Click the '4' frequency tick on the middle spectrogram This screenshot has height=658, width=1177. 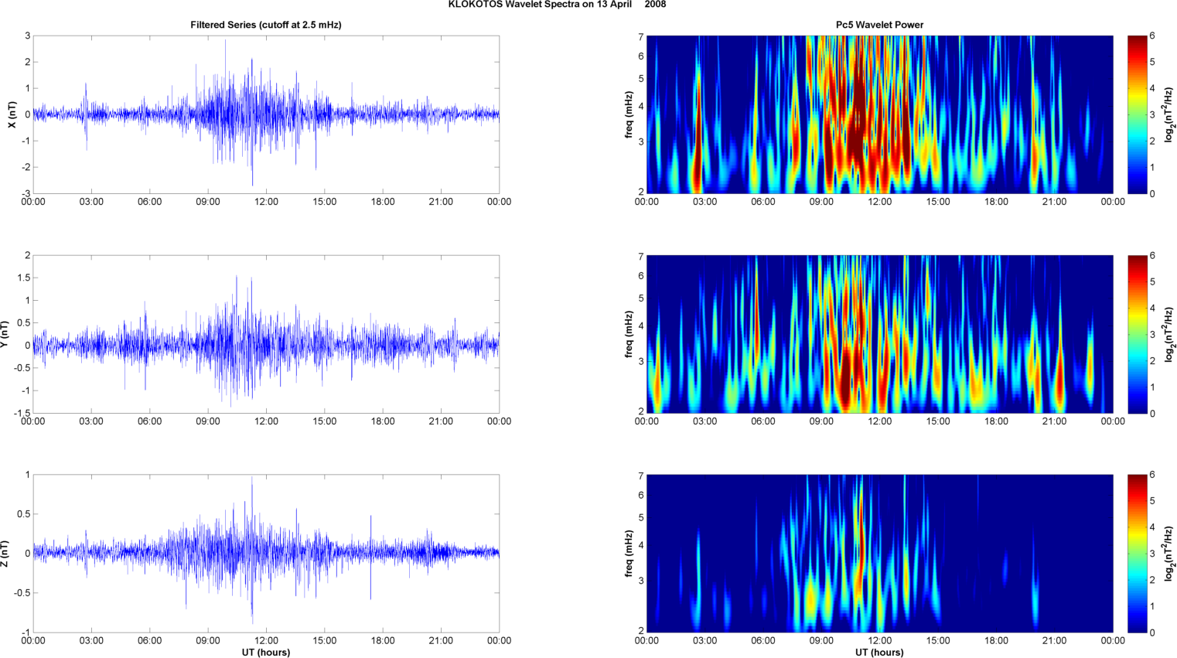641,327
